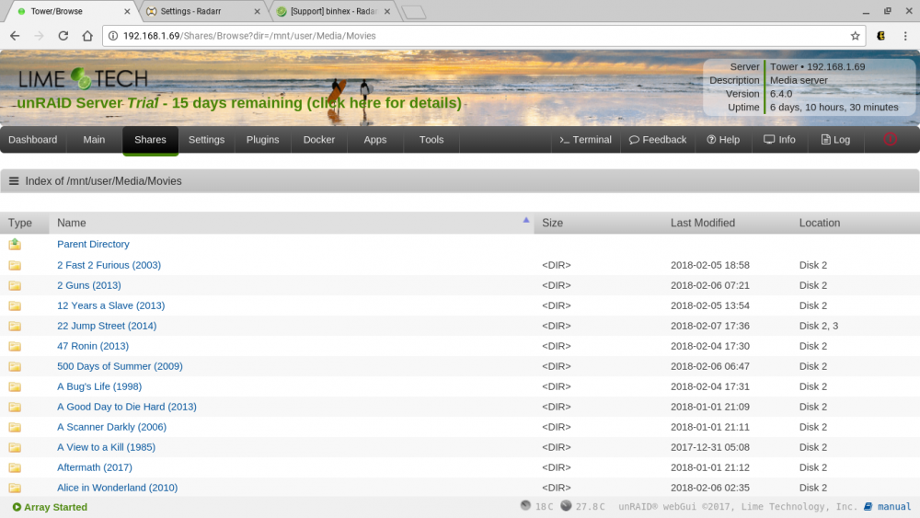Click the folder icon for 12 Years a Slave
This screenshot has height=518, width=920.
tap(15, 305)
